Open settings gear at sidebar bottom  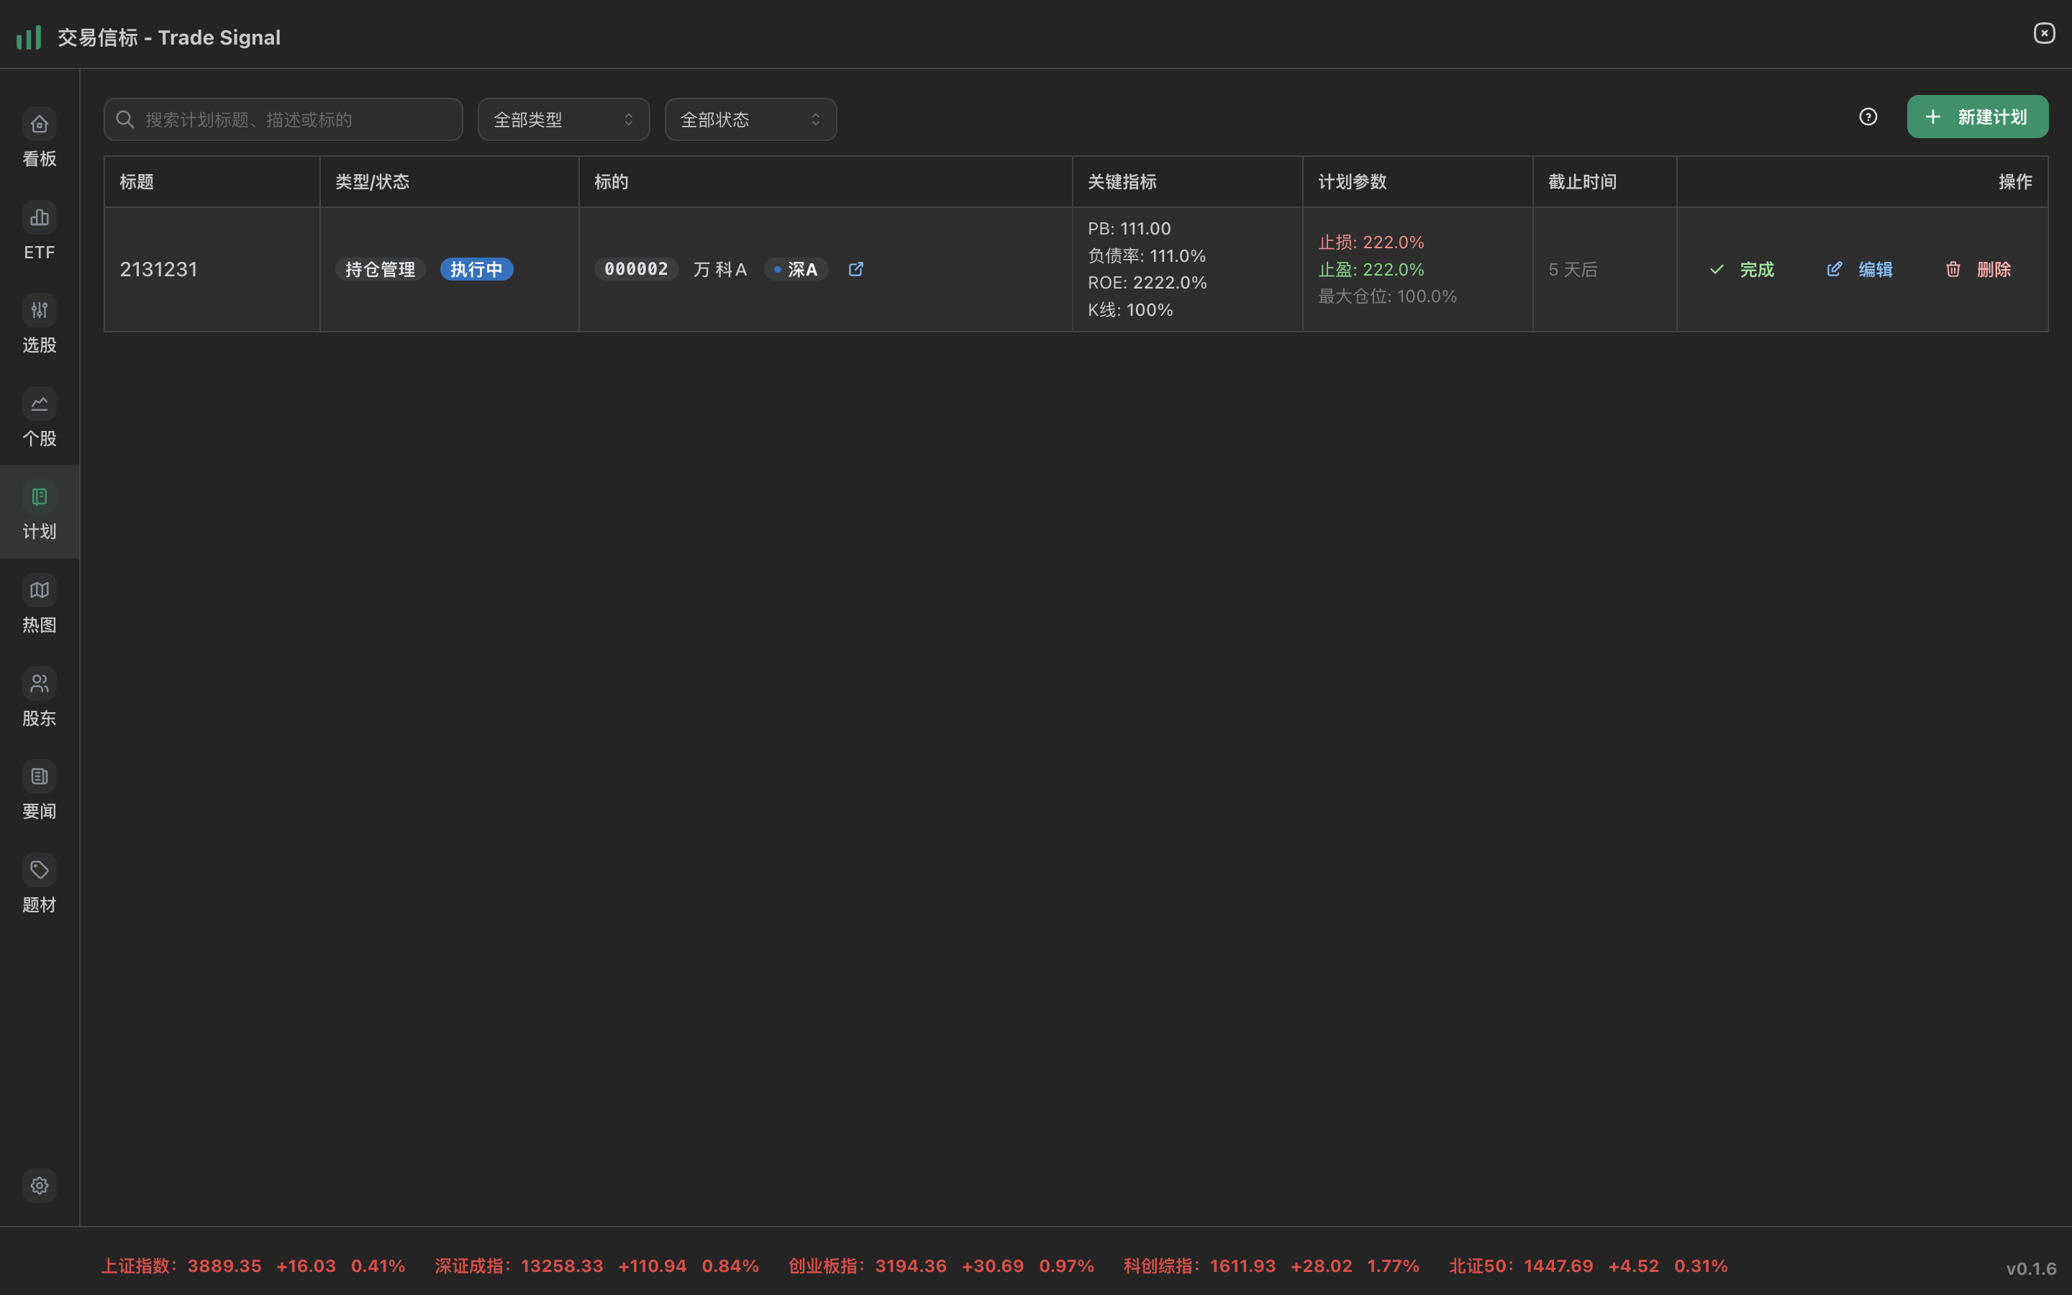[40, 1186]
